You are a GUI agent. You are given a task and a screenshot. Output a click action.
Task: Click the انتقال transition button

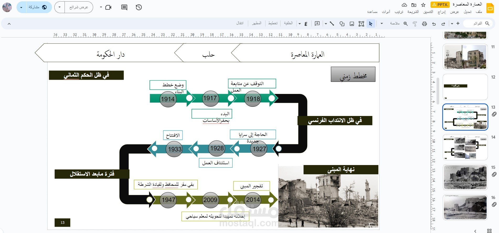pyautogui.click(x=240, y=23)
